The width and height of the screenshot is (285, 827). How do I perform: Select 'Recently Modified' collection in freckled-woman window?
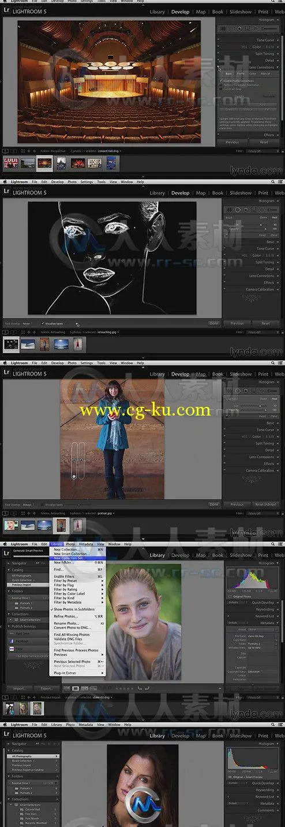pyautogui.click(x=35, y=823)
